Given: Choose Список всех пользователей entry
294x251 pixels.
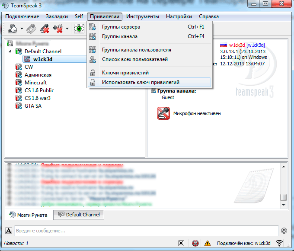Looking at the screenshot, I should tap(149, 59).
